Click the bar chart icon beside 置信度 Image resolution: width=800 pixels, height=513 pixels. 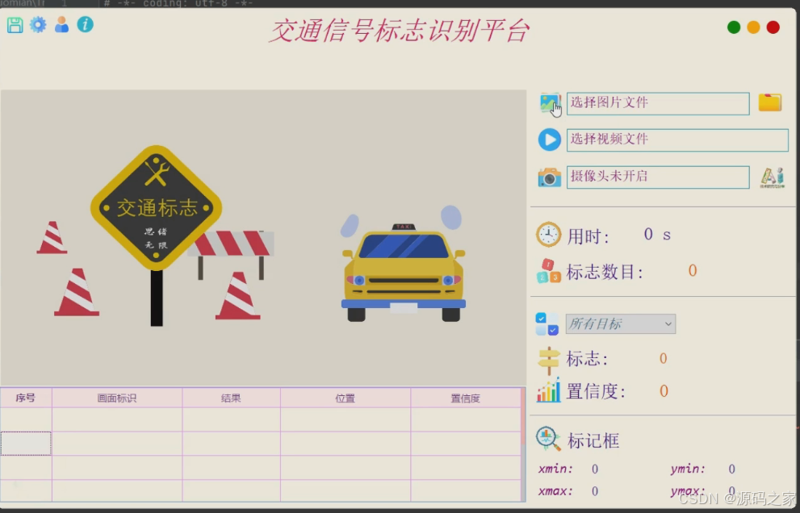pyautogui.click(x=548, y=390)
